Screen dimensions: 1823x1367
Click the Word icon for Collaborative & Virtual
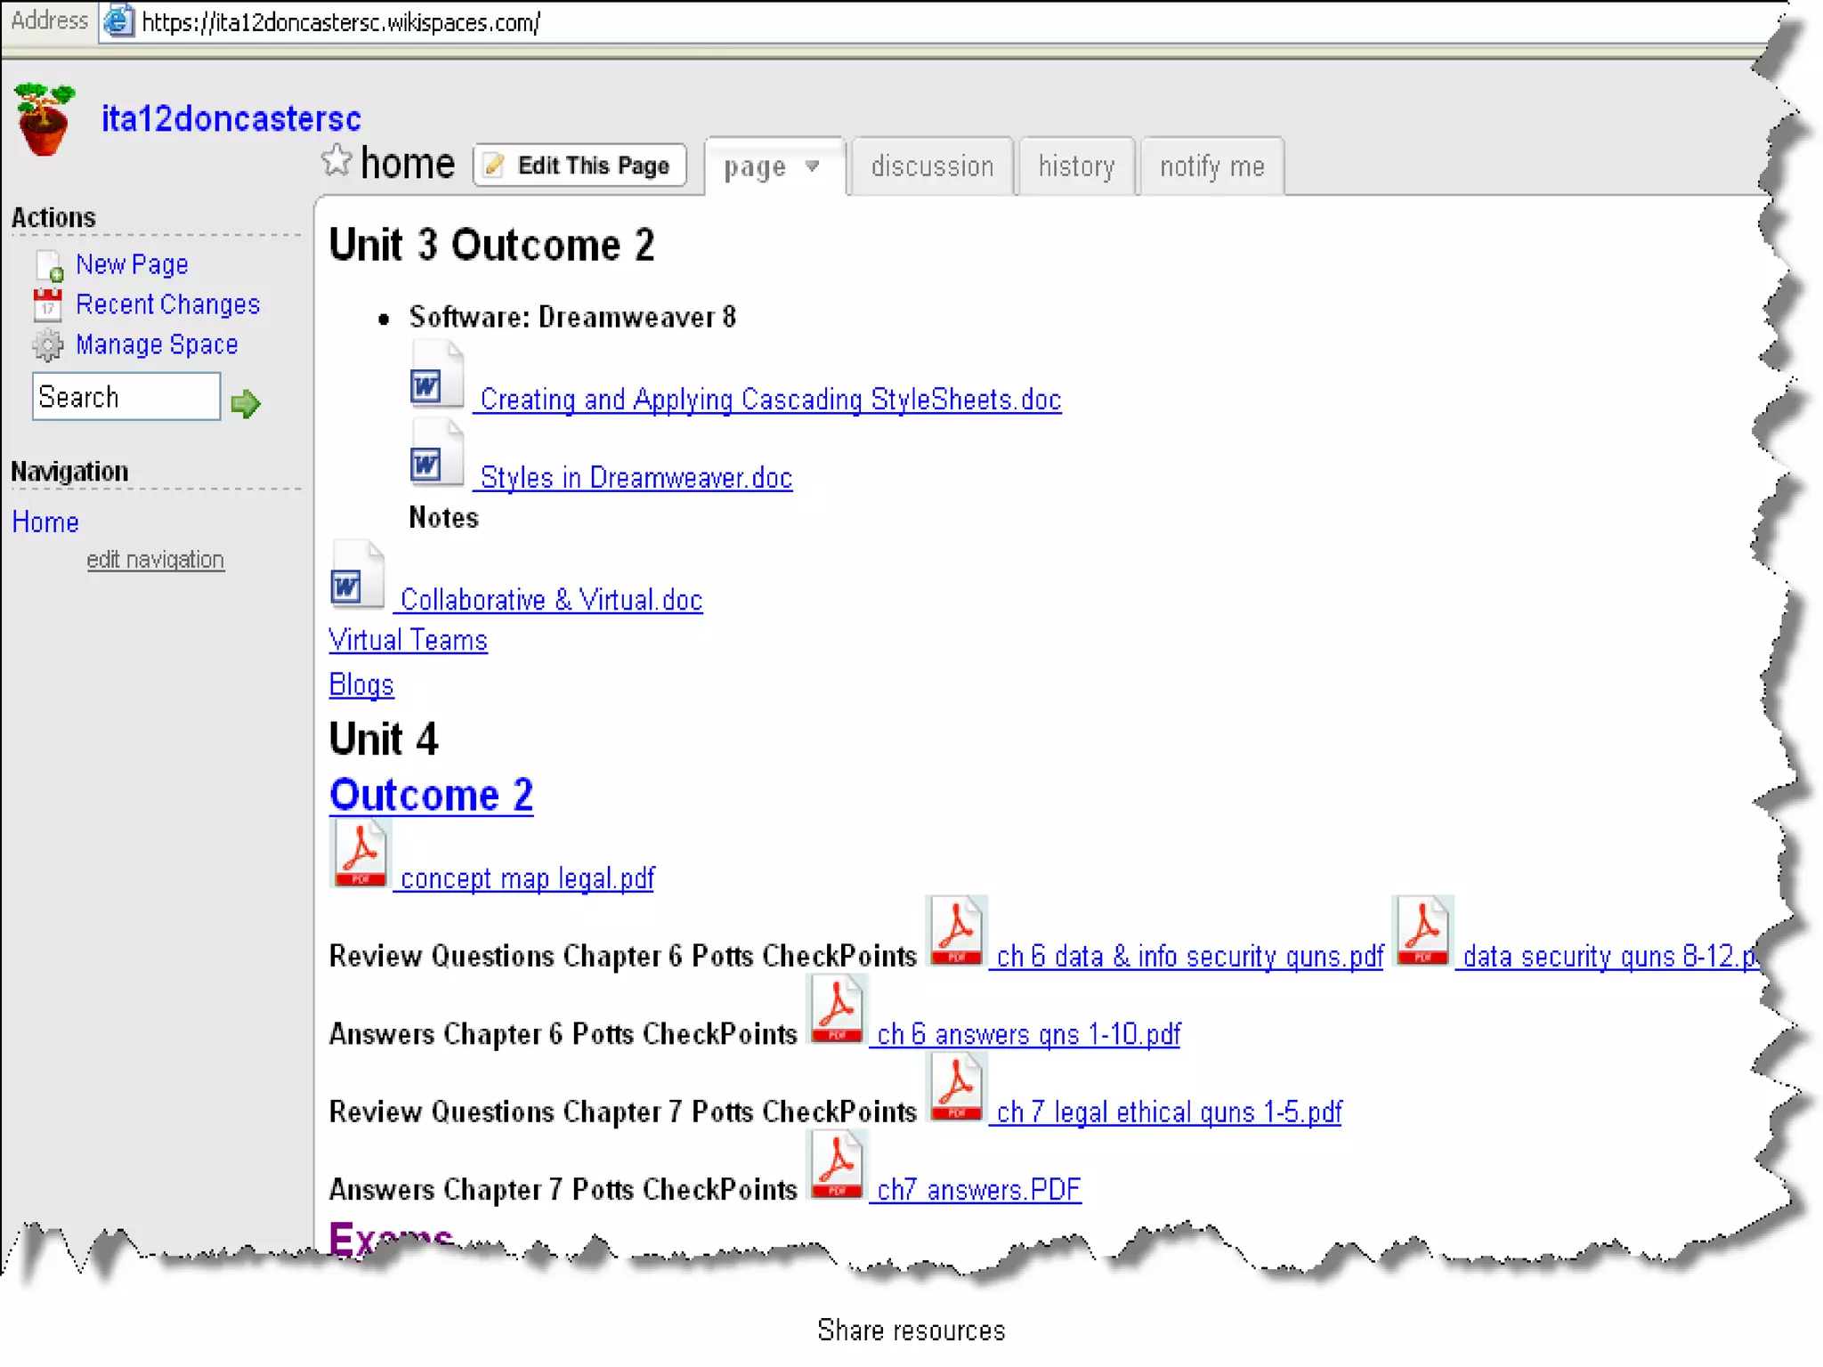point(356,576)
